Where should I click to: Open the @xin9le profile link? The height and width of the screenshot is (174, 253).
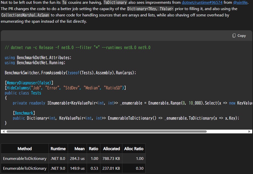(240, 3)
